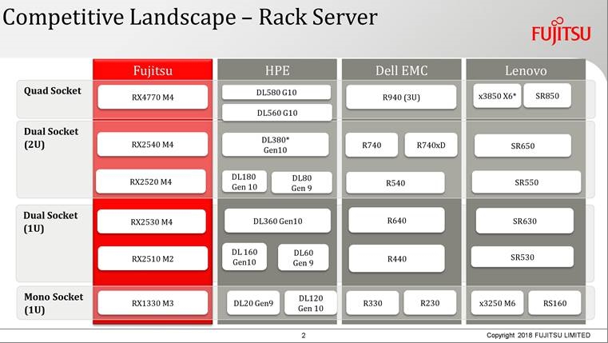
Task: Click the RX1330 M3 box
Action: [x=153, y=303]
